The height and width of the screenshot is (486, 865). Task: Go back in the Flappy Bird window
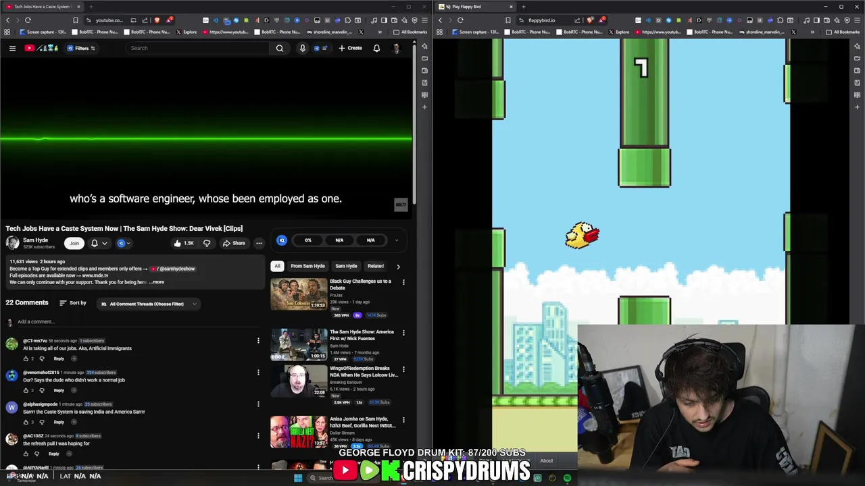[440, 20]
